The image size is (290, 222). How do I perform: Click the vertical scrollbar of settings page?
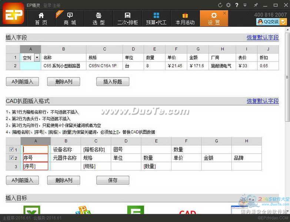click(287, 77)
